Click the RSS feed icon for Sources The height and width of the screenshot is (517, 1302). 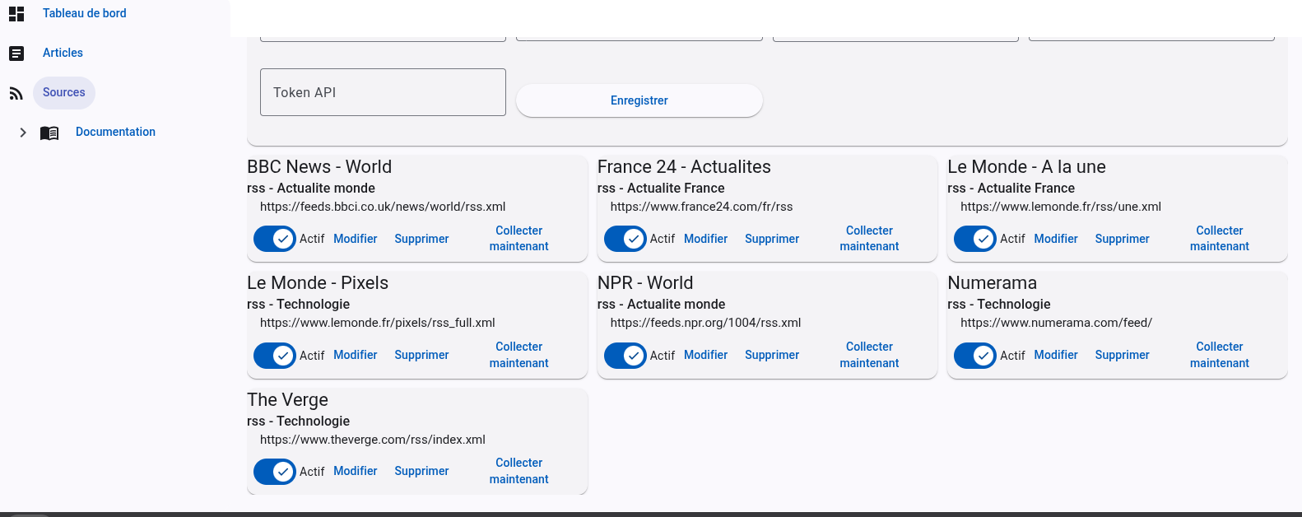click(16, 93)
